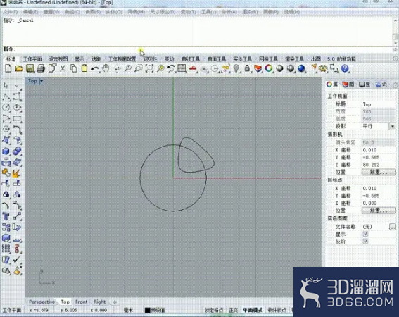
Task: Click the Zoom Extents toolbar icon
Action: 149,68
